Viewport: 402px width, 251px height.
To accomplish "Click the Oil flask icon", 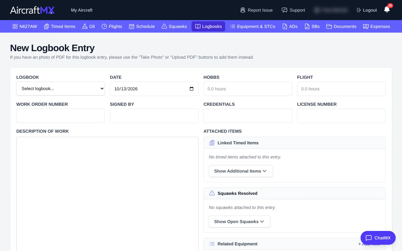I will (x=85, y=26).
